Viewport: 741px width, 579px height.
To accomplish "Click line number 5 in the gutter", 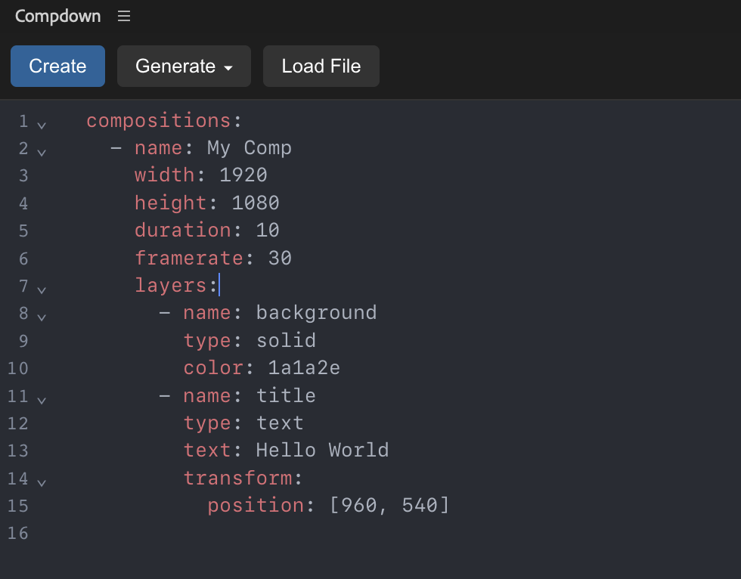I will coord(23,230).
